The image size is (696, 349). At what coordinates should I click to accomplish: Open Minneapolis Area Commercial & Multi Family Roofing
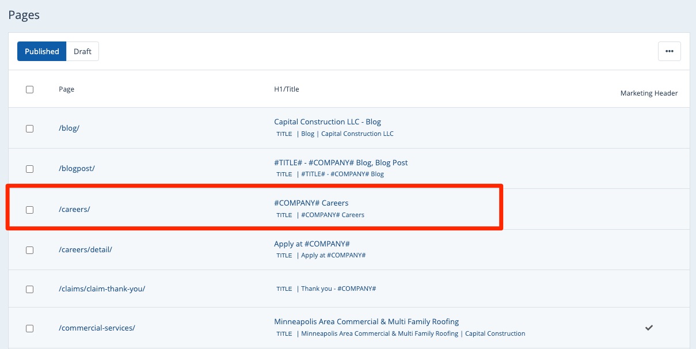point(366,321)
